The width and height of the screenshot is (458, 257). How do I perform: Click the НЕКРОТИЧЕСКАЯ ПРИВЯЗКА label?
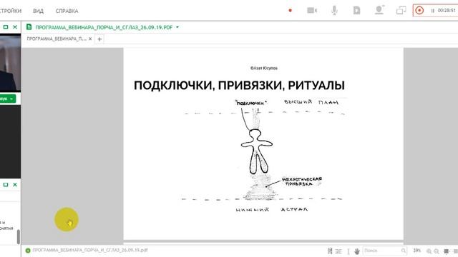point(302,181)
